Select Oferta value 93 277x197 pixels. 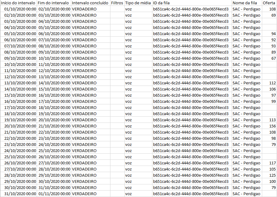click(269, 46)
